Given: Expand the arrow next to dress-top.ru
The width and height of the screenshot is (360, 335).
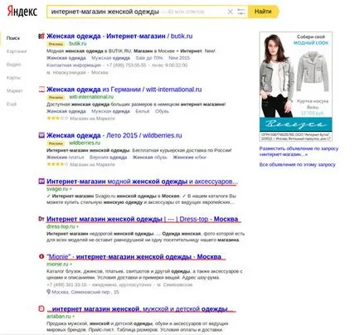Looking at the screenshot, I should (x=77, y=226).
